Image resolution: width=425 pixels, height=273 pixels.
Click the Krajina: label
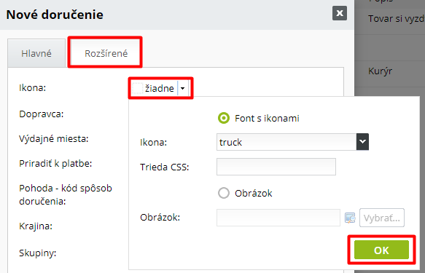(x=36, y=226)
